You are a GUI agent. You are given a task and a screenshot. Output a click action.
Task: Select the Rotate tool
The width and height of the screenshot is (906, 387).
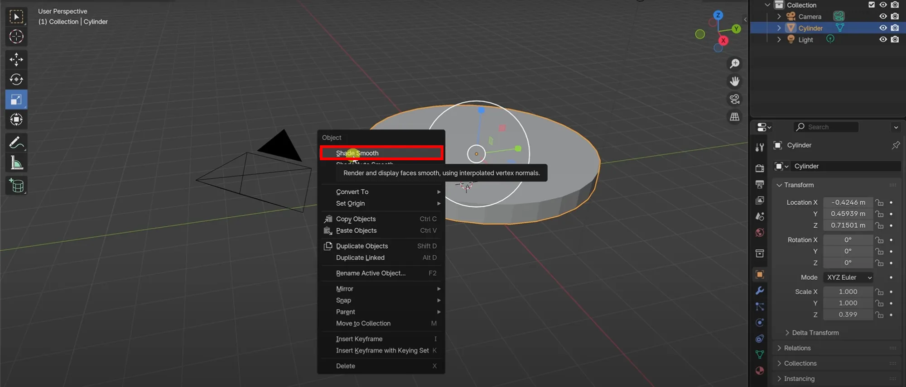click(16, 80)
